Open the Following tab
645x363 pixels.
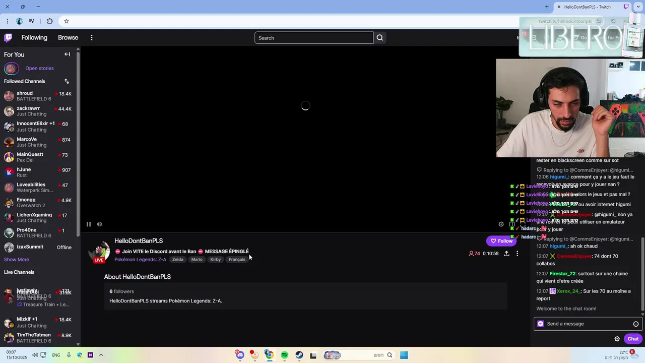click(34, 38)
